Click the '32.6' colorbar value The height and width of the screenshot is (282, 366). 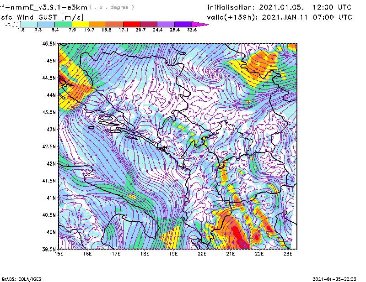(192, 30)
